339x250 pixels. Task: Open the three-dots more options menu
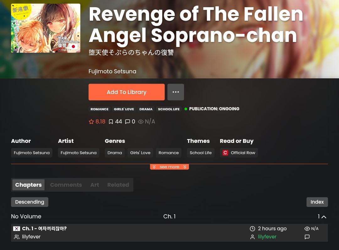pyautogui.click(x=175, y=92)
